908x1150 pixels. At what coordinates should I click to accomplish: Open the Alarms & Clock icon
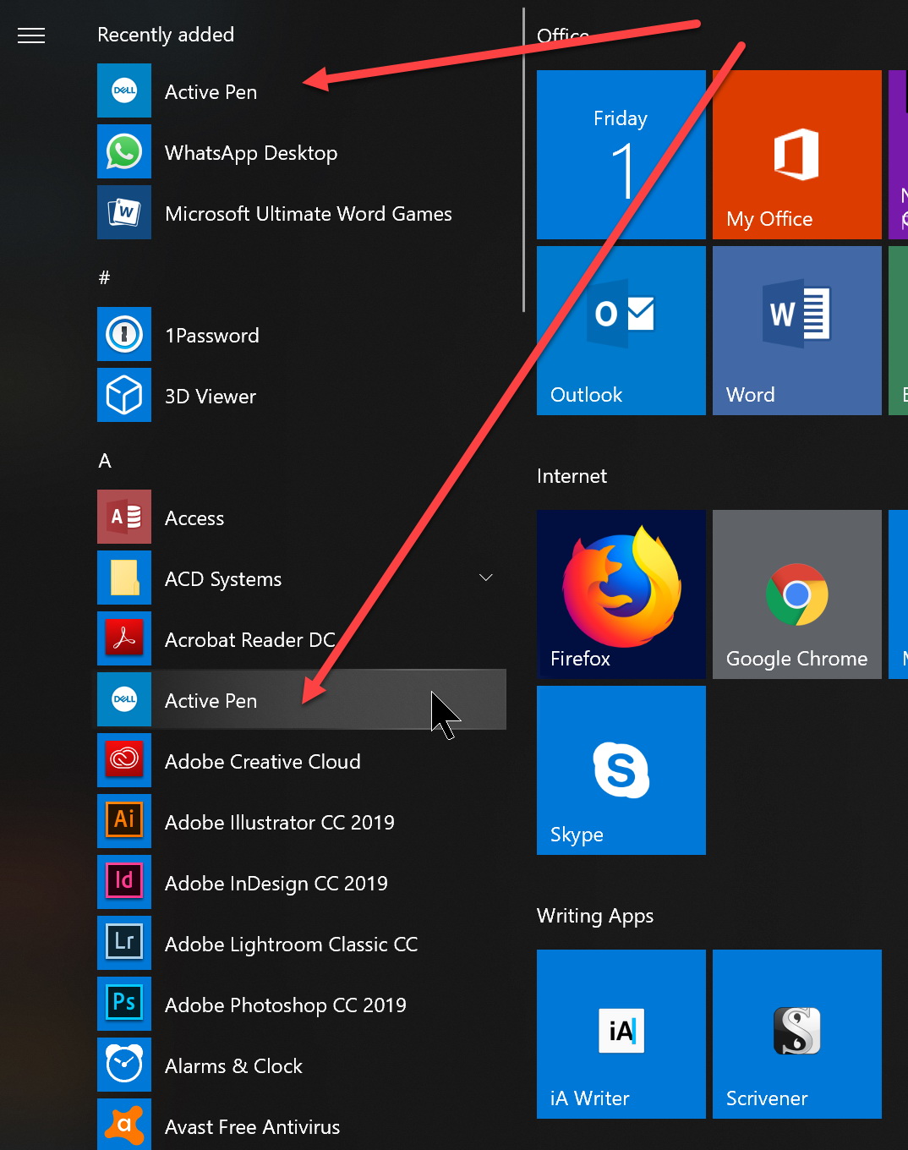124,1065
